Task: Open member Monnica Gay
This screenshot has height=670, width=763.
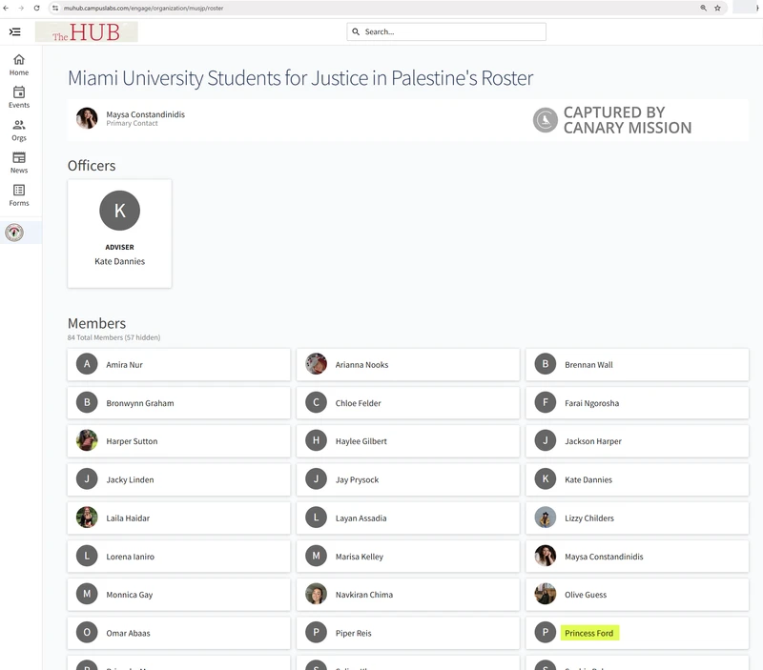Action: tap(179, 594)
